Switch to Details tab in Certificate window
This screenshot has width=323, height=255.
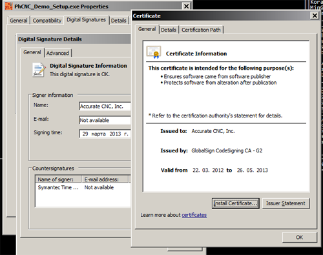pyautogui.click(x=169, y=30)
